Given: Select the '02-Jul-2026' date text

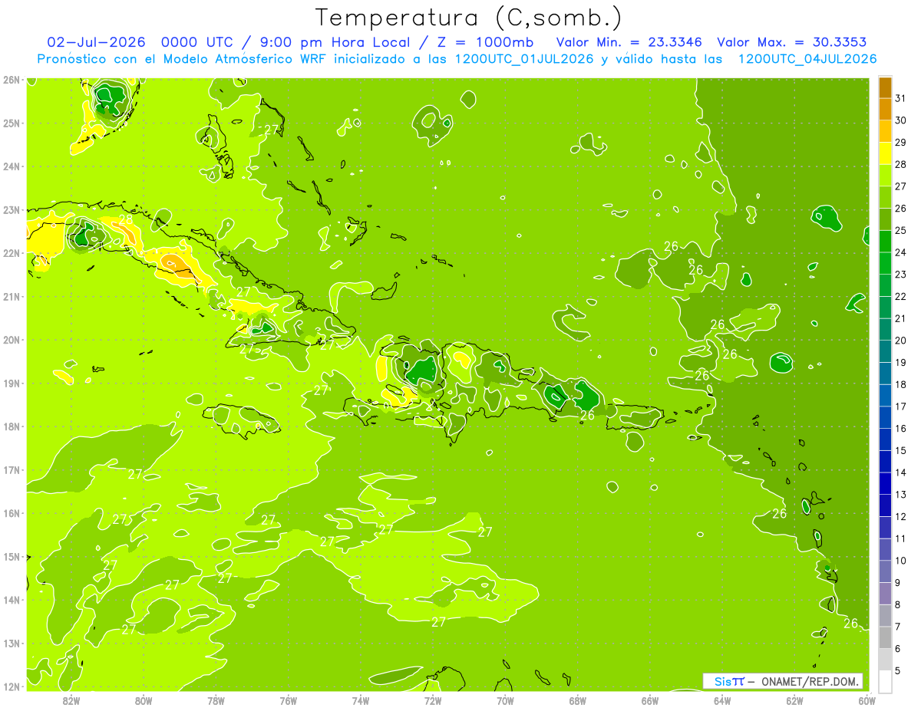Looking at the screenshot, I should 97,42.
